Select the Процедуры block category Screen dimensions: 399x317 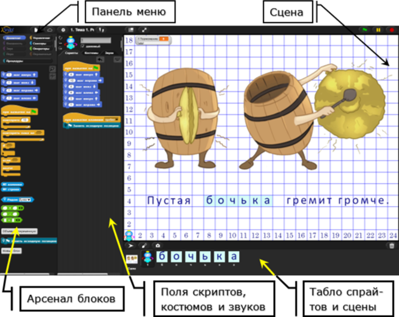(27, 61)
